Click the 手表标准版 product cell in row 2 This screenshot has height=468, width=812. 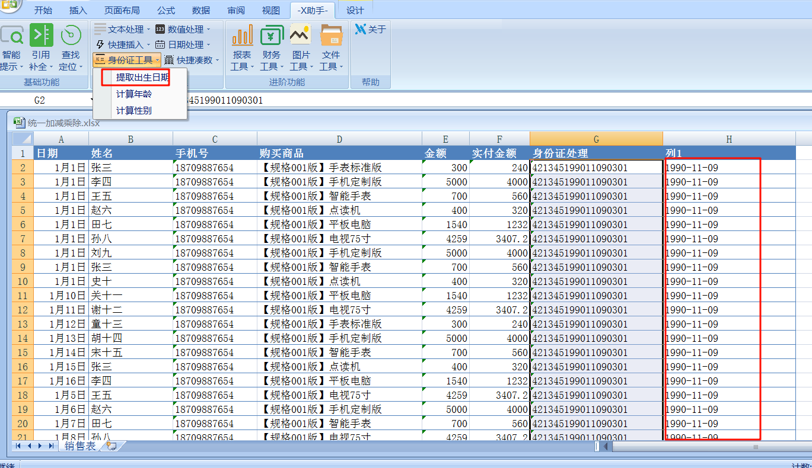tap(339, 167)
